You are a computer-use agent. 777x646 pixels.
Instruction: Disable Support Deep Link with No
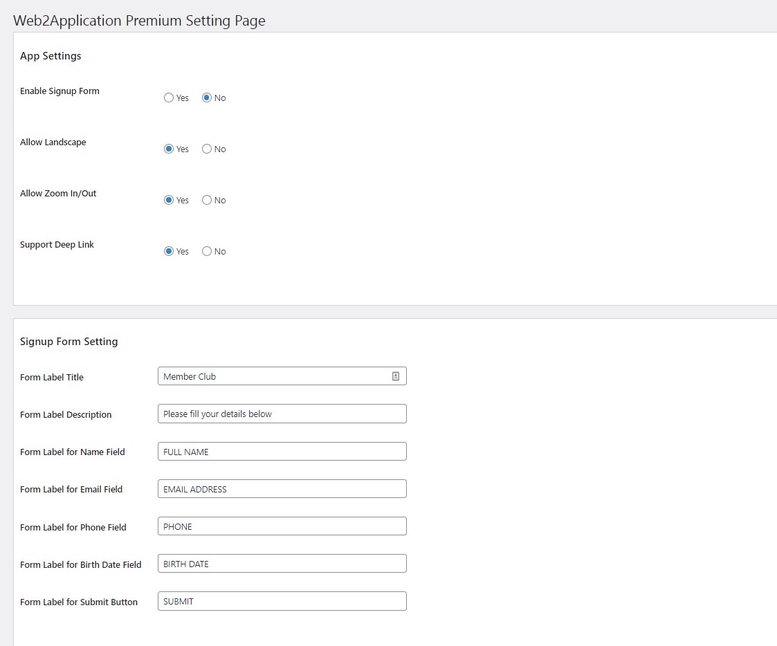click(207, 251)
